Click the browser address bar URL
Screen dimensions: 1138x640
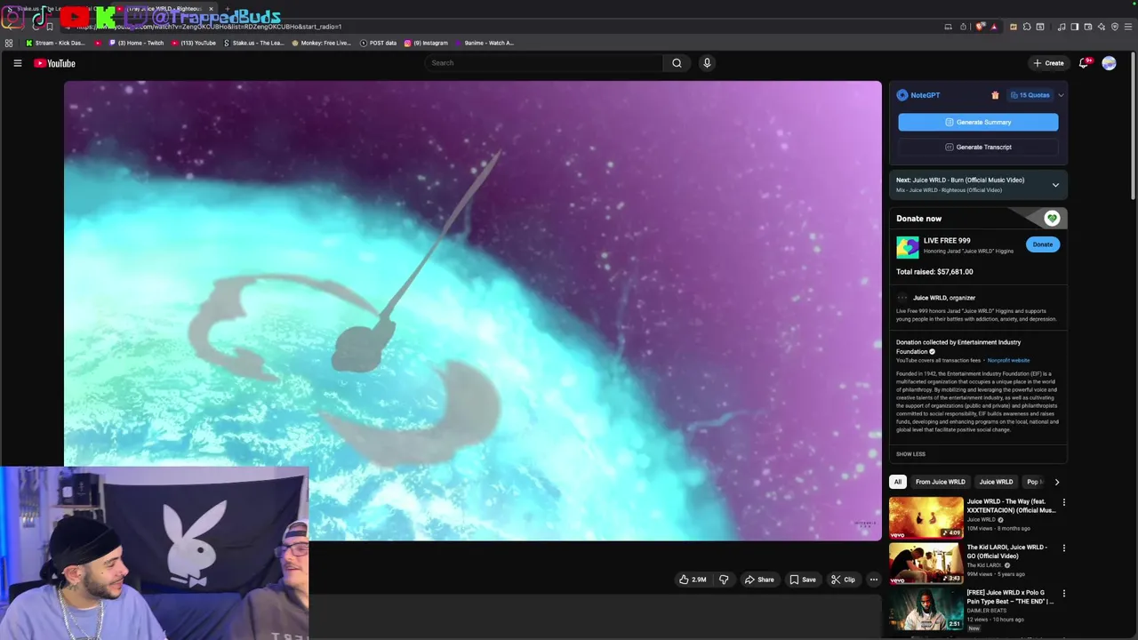tap(209, 27)
